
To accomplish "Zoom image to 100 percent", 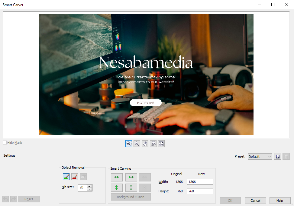I will [153, 144].
